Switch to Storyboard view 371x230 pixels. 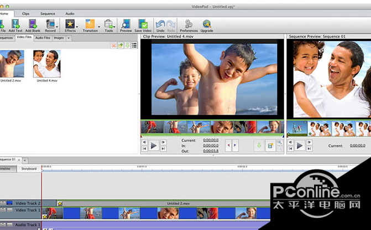(x=29, y=168)
